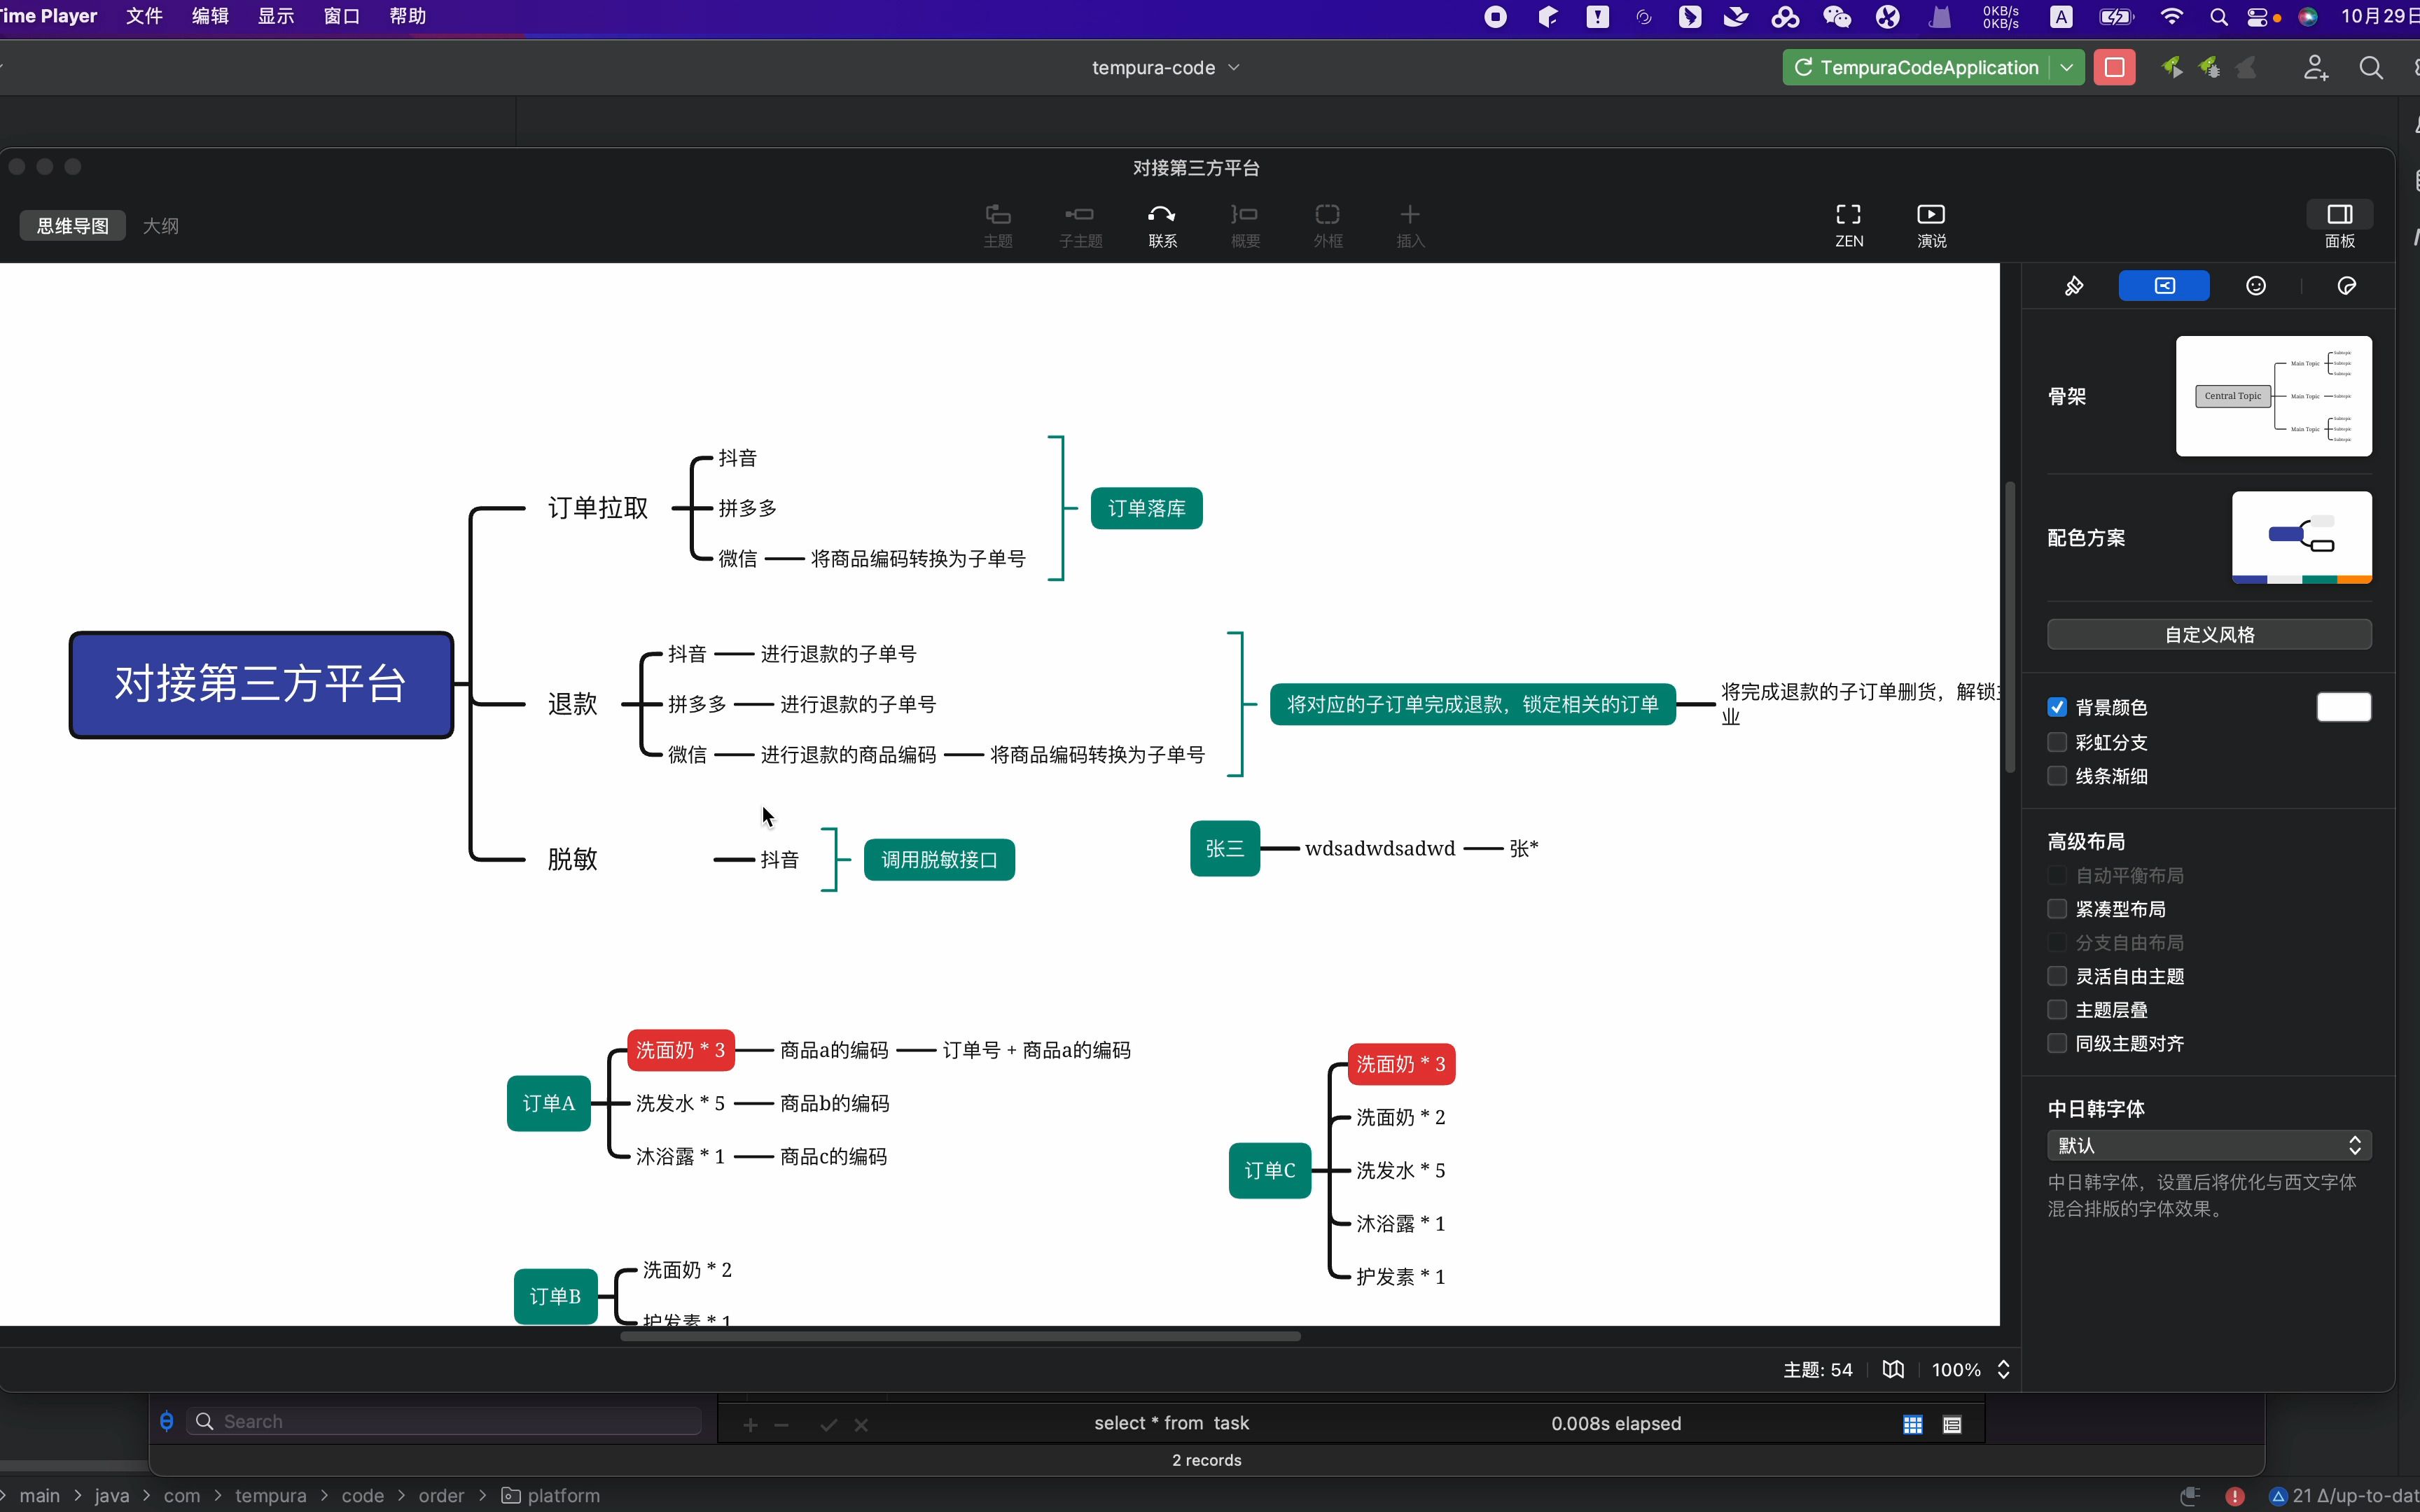2420x1512 pixels.
Task: Open macOS Spotlight search in menu bar
Action: (x=2219, y=17)
